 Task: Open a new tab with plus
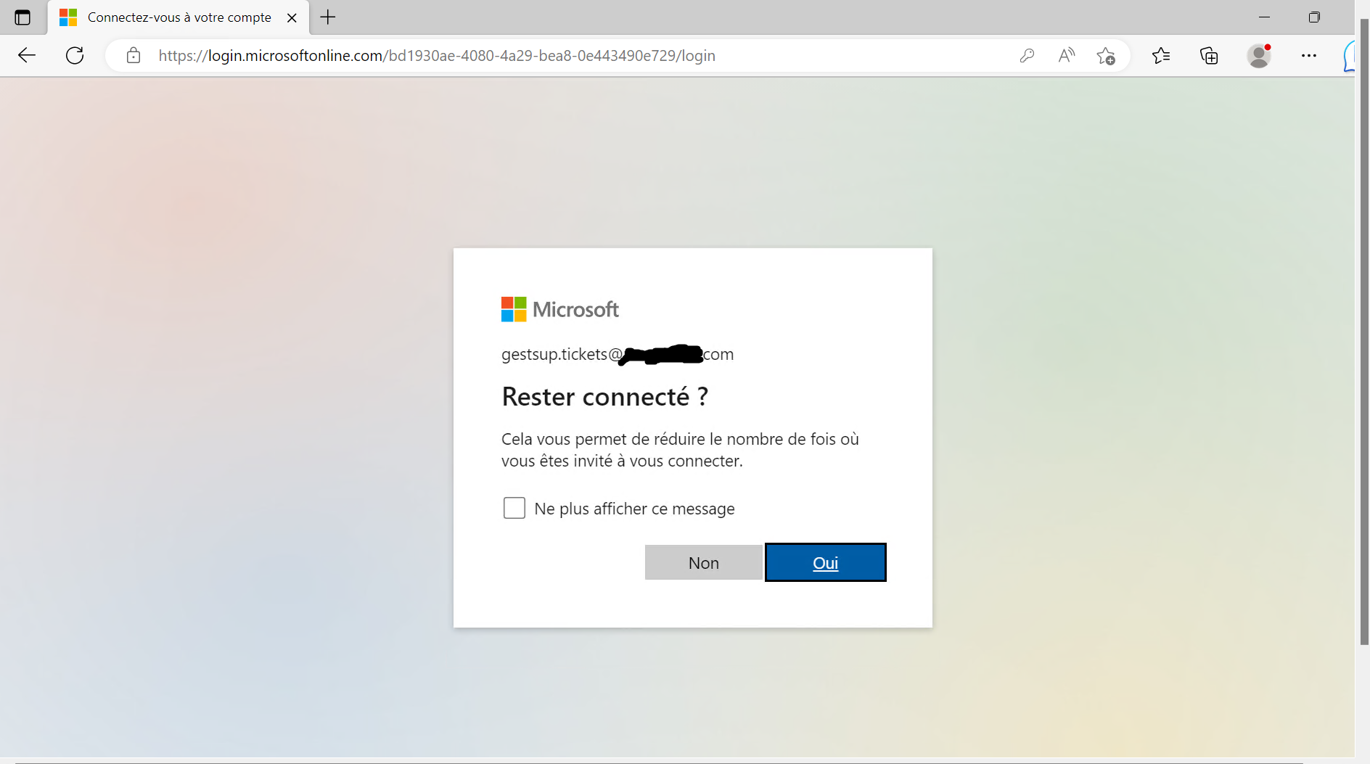[x=328, y=17]
